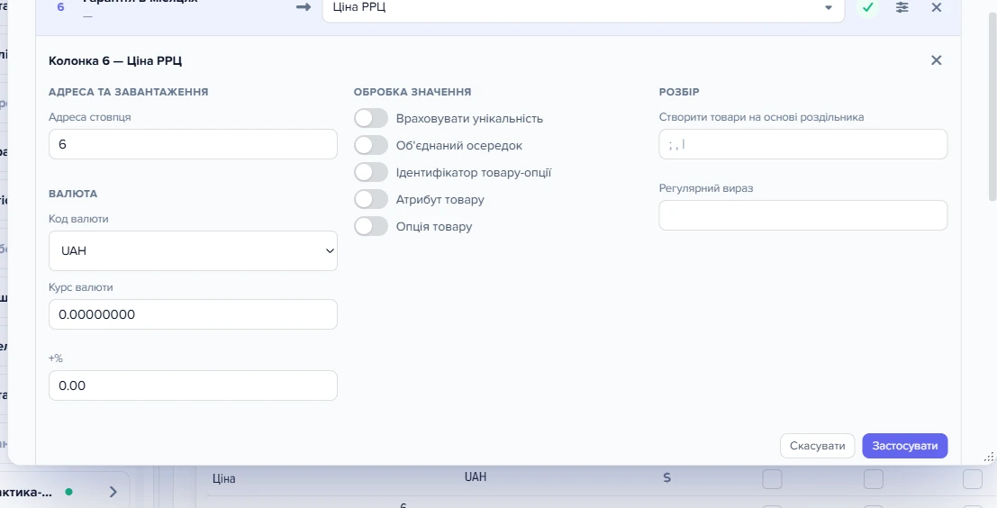The image size is (997, 508).
Task: Close the Колонка 6 settings panel
Action: click(936, 60)
